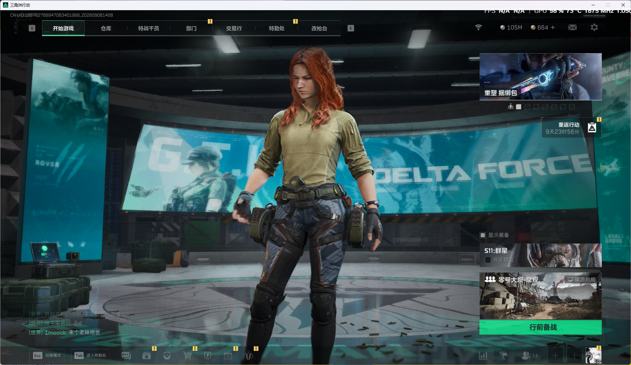
Task: Click the Esc 切换模式 button
Action: click(47, 355)
